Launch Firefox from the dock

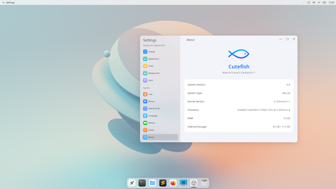tap(173, 183)
